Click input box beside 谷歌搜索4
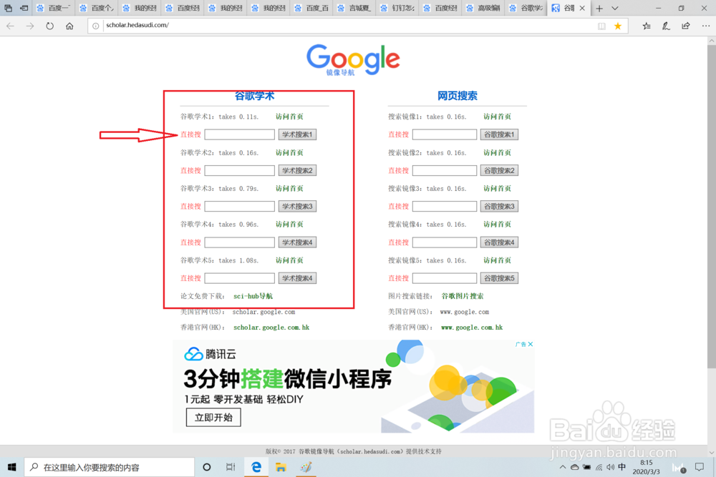Image resolution: width=716 pixels, height=477 pixels. click(445, 242)
